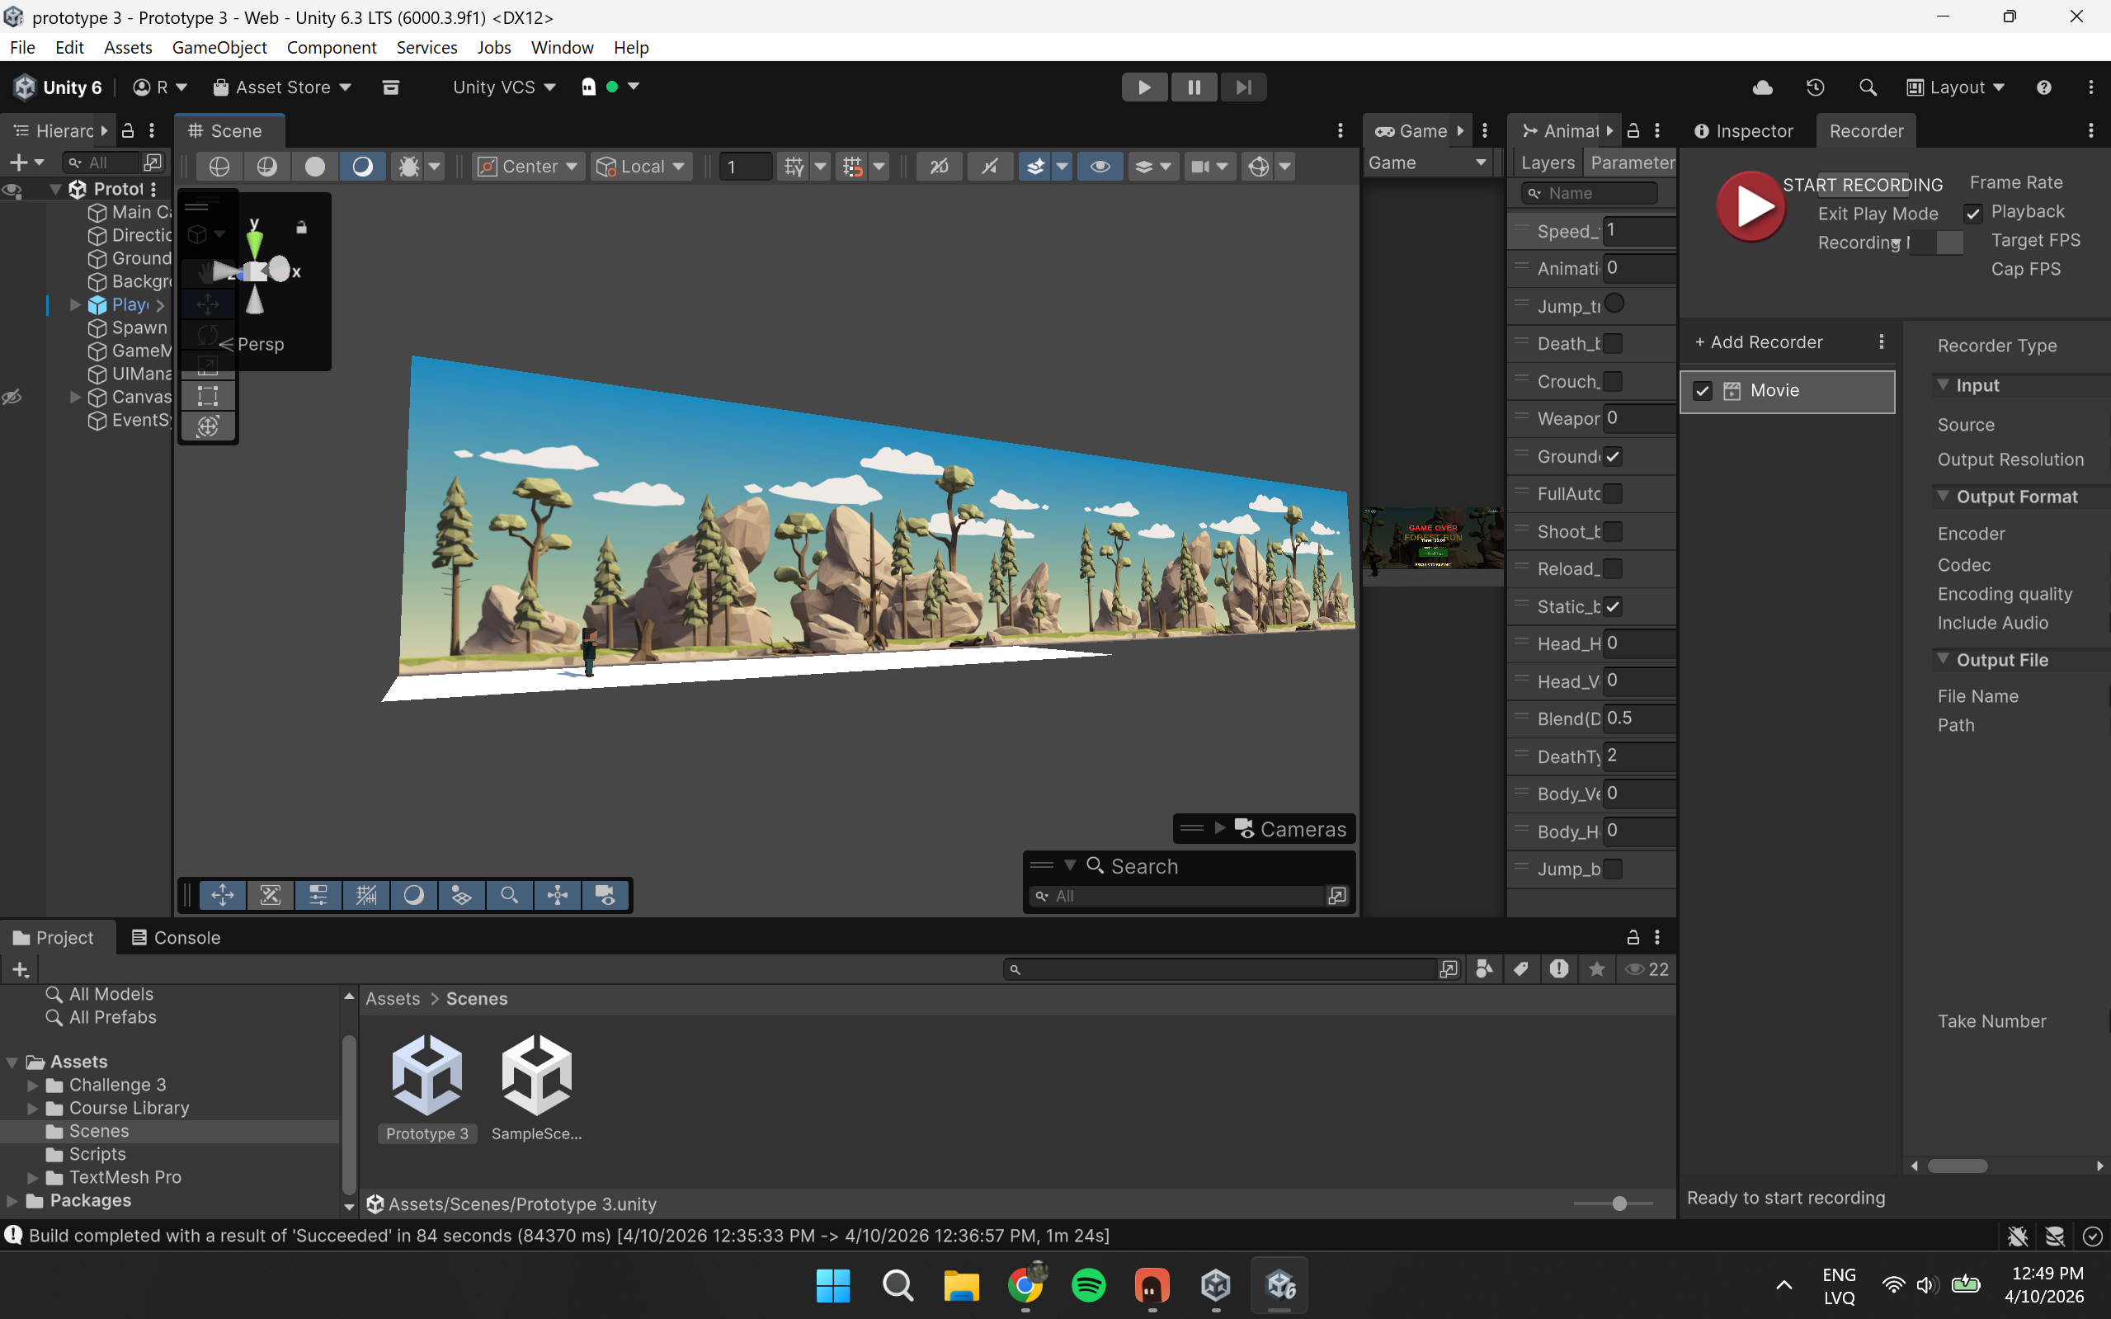Image resolution: width=2111 pixels, height=1319 pixels.
Task: Open the GameObject menu
Action: click(x=219, y=47)
